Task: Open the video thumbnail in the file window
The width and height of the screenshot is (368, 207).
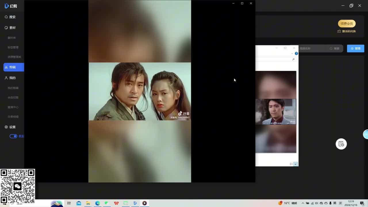Action: click(x=276, y=112)
